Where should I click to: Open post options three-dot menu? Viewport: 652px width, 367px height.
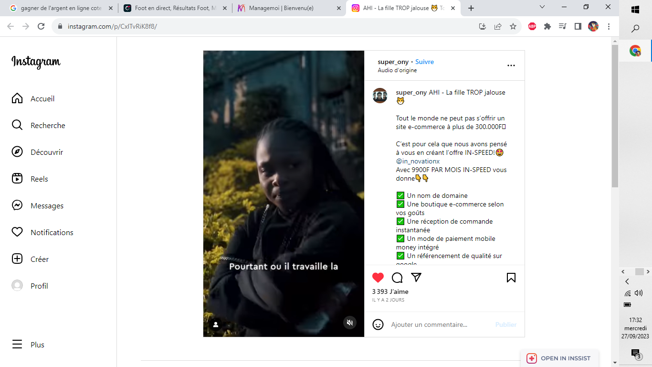click(x=511, y=65)
